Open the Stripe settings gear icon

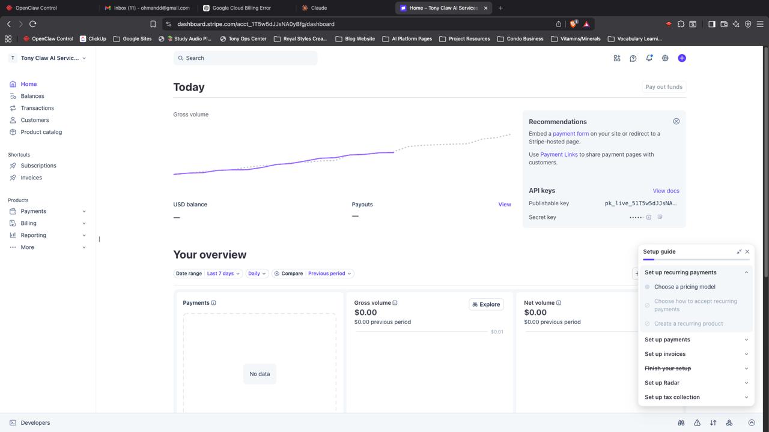click(665, 58)
